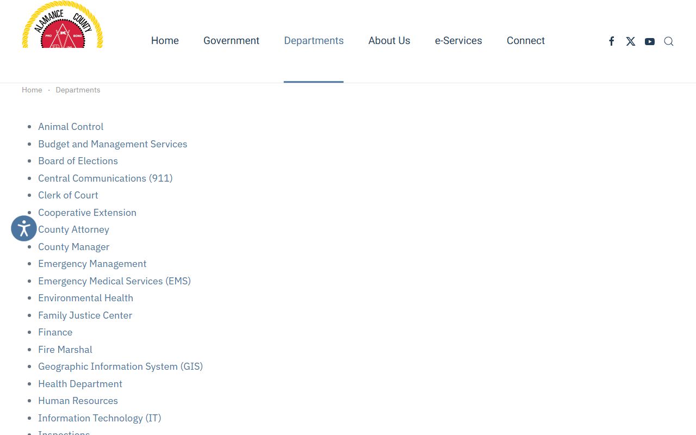696x435 pixels.
Task: Open the e-Services menu
Action: (458, 41)
